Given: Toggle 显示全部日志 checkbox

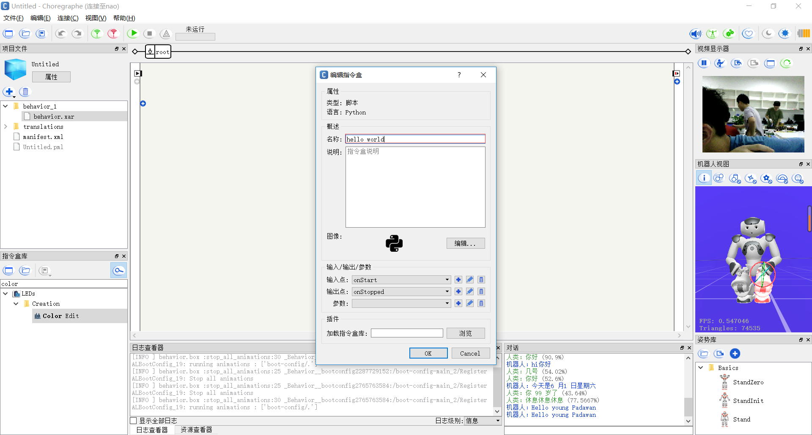Looking at the screenshot, I should [133, 420].
